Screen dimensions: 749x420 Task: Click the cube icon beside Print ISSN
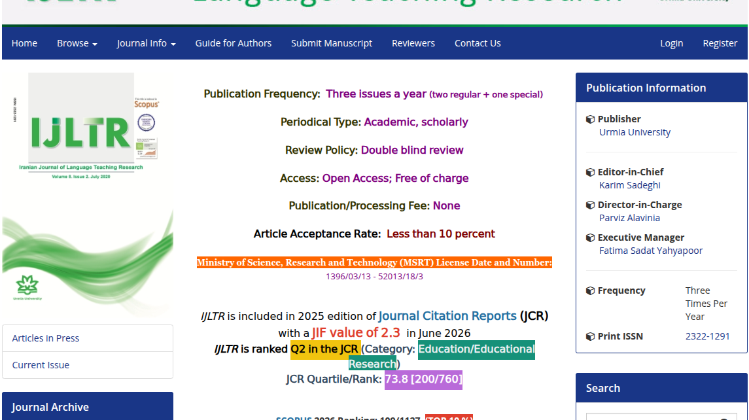(591, 336)
